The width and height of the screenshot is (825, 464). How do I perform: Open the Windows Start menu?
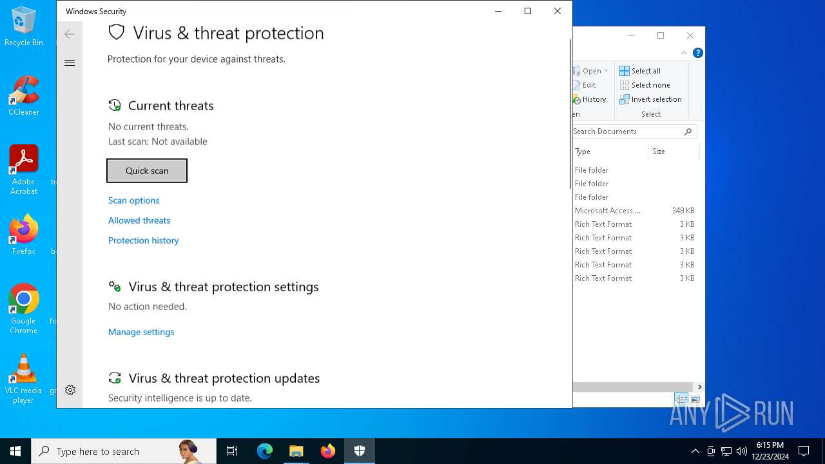[x=15, y=451]
